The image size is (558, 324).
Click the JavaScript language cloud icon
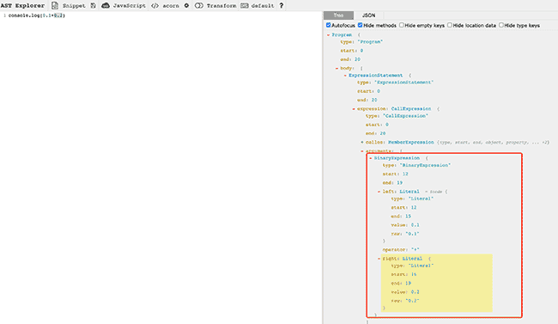click(x=106, y=5)
